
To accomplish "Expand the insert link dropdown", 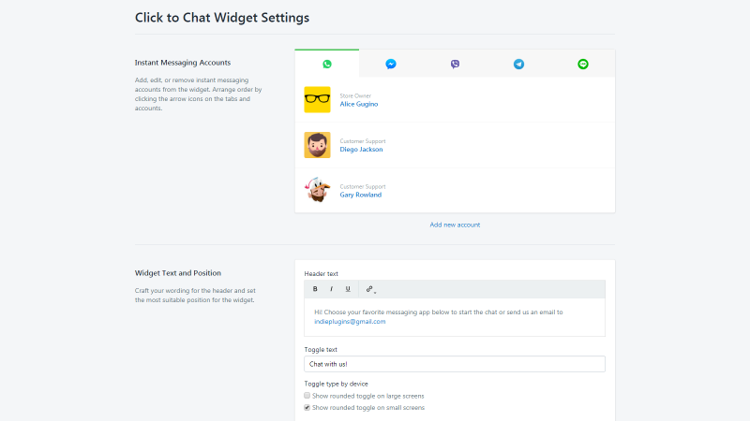I will (370, 289).
